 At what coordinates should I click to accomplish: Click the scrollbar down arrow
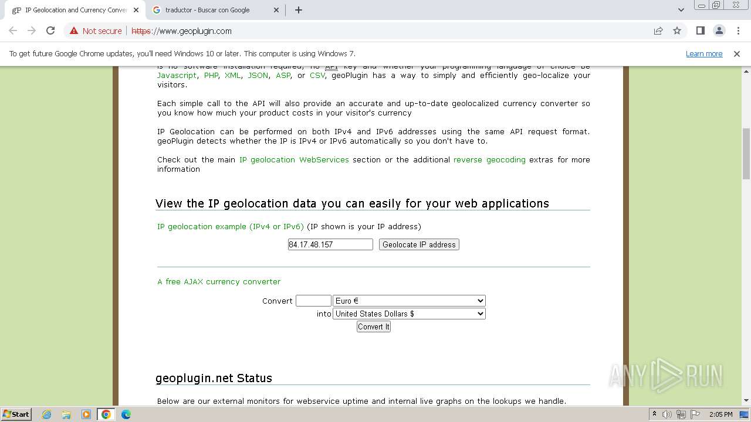coord(746,401)
